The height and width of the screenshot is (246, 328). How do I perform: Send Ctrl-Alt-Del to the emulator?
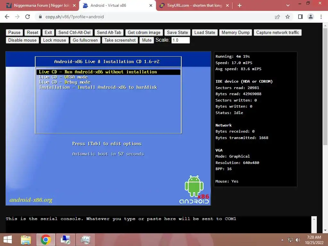[74, 32]
